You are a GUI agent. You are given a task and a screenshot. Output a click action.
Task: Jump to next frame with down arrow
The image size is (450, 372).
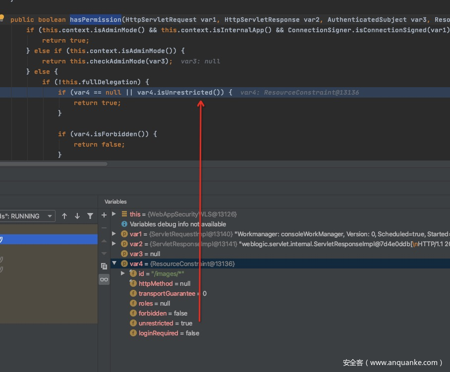[77, 216]
